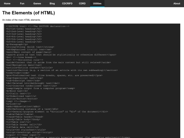The width and height of the screenshot is (184, 138).
Task: Click the div General-purpose element line
Action: tap(57, 111)
